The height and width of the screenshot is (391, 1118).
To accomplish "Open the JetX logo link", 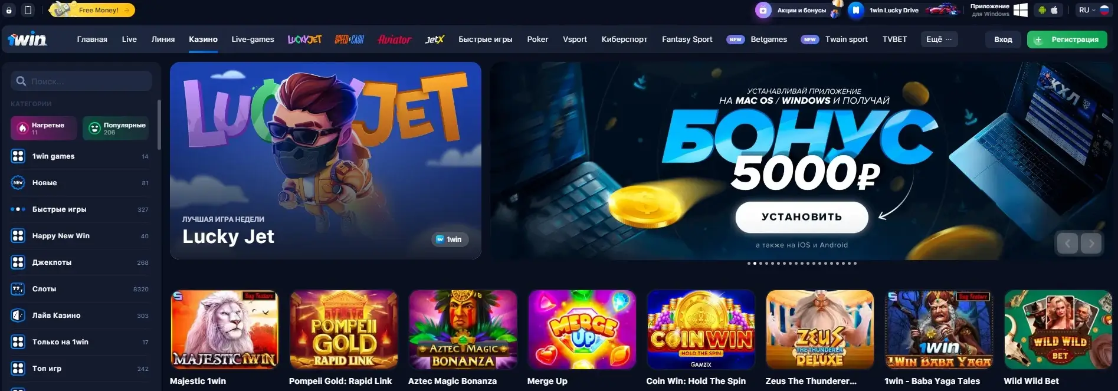I will pos(435,40).
